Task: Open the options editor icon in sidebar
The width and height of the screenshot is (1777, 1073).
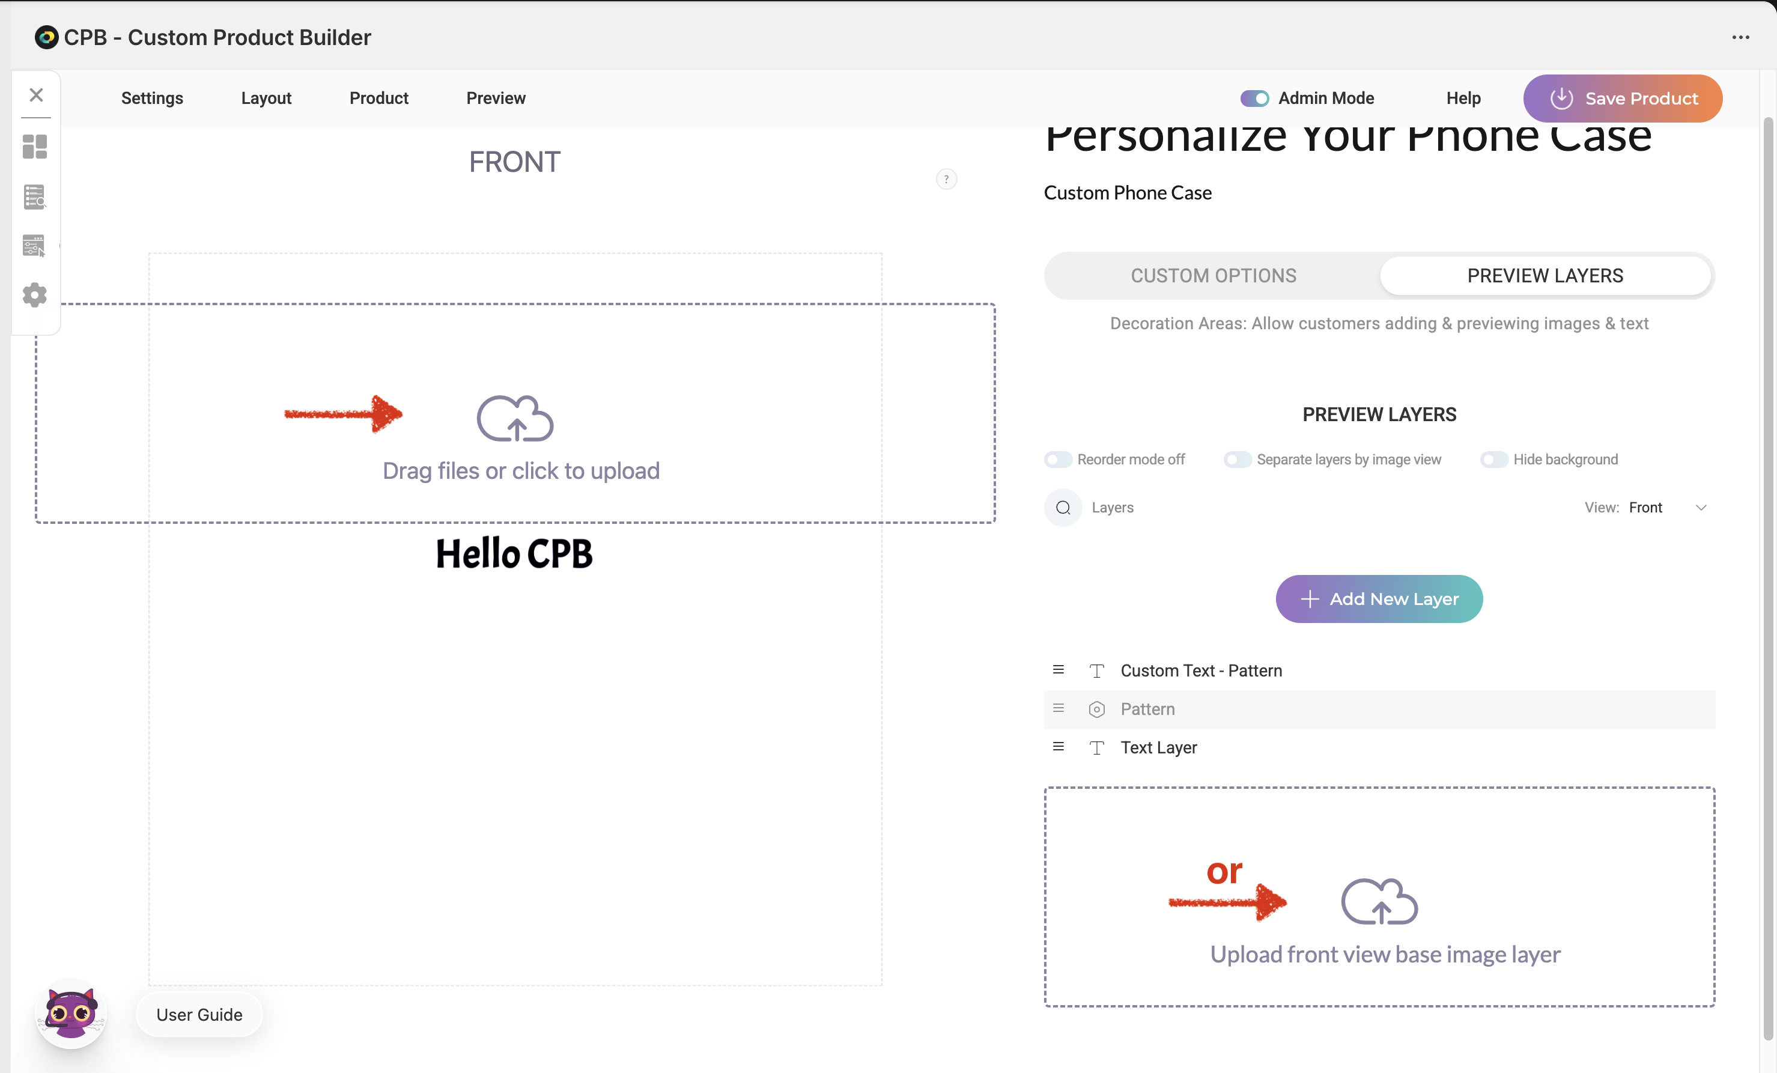Action: 35,246
